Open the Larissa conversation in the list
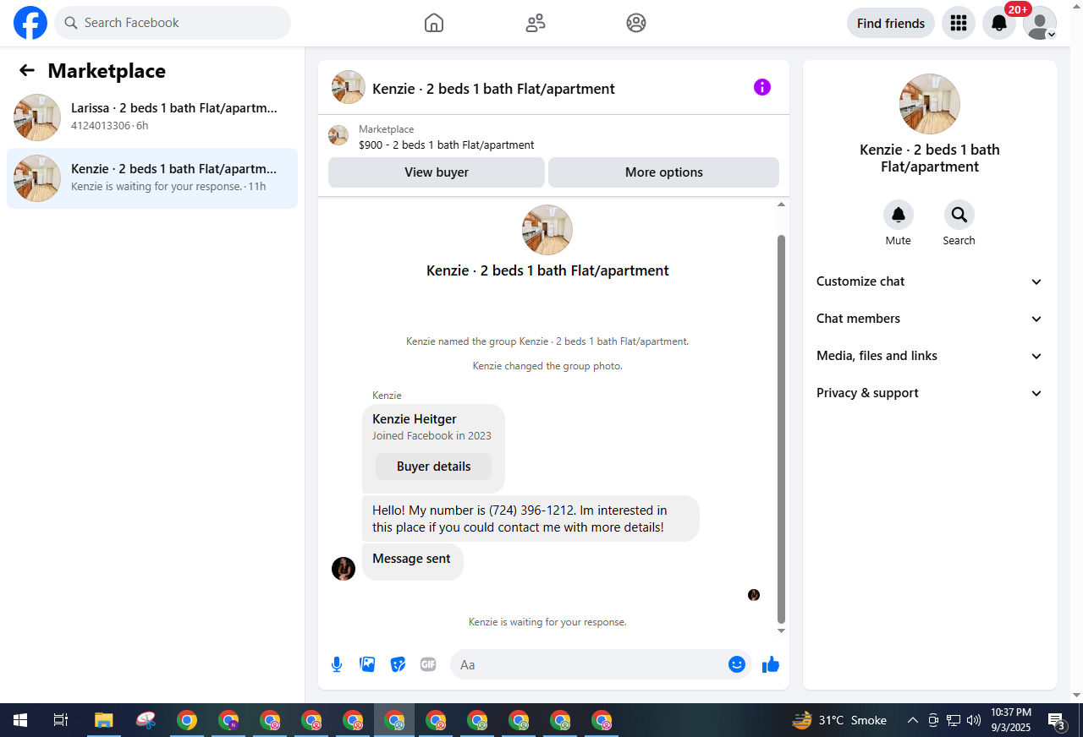 tap(152, 117)
